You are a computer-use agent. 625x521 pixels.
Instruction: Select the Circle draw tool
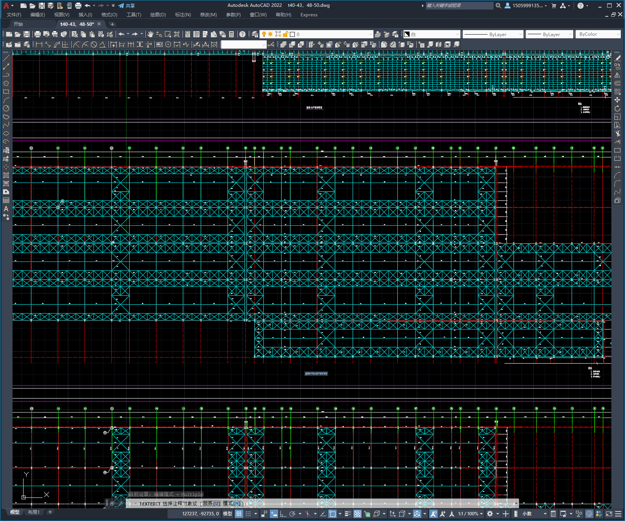click(x=6, y=108)
